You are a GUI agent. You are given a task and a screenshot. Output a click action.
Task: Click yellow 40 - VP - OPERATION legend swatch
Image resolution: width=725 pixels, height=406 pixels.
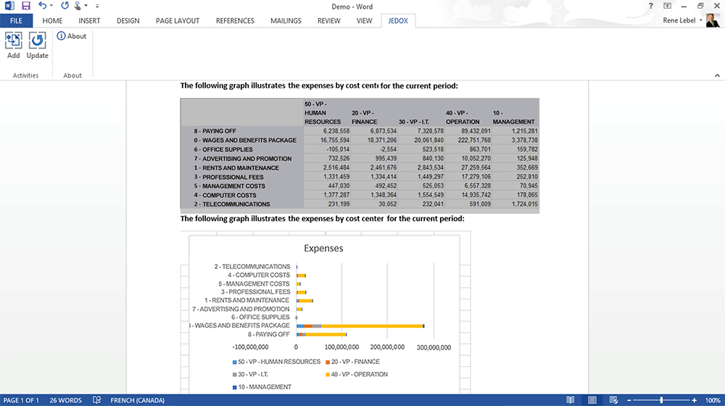pyautogui.click(x=328, y=375)
